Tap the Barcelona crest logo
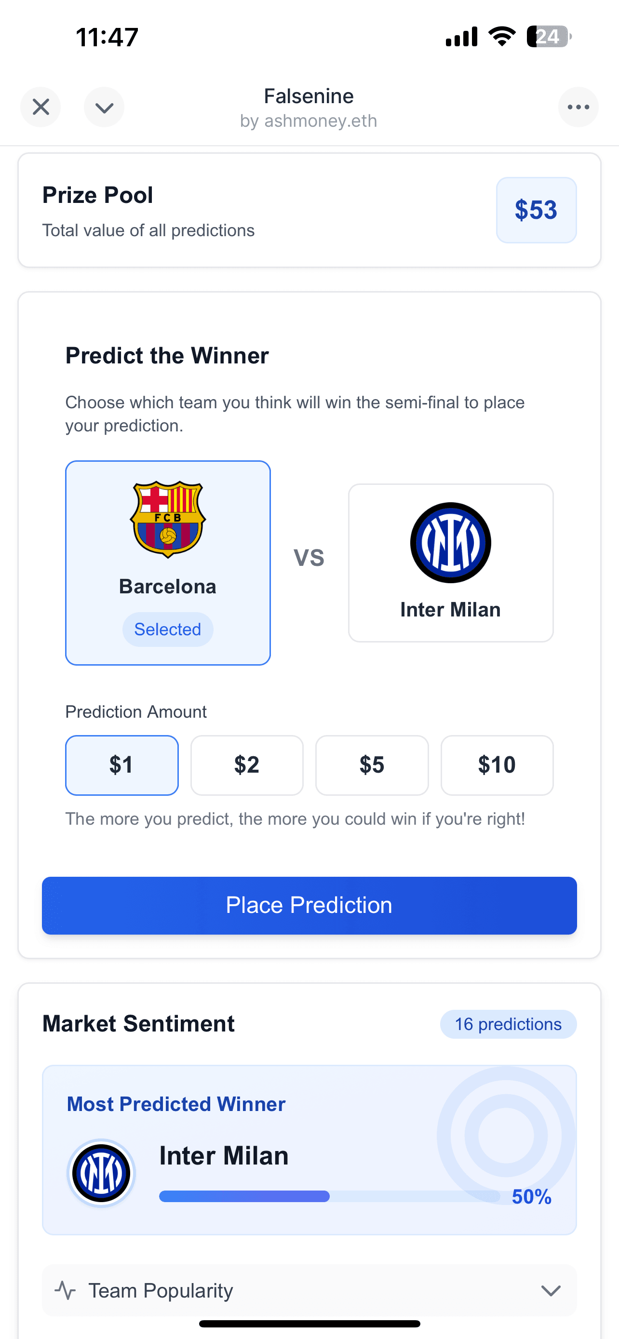619x1339 pixels. 168,519
